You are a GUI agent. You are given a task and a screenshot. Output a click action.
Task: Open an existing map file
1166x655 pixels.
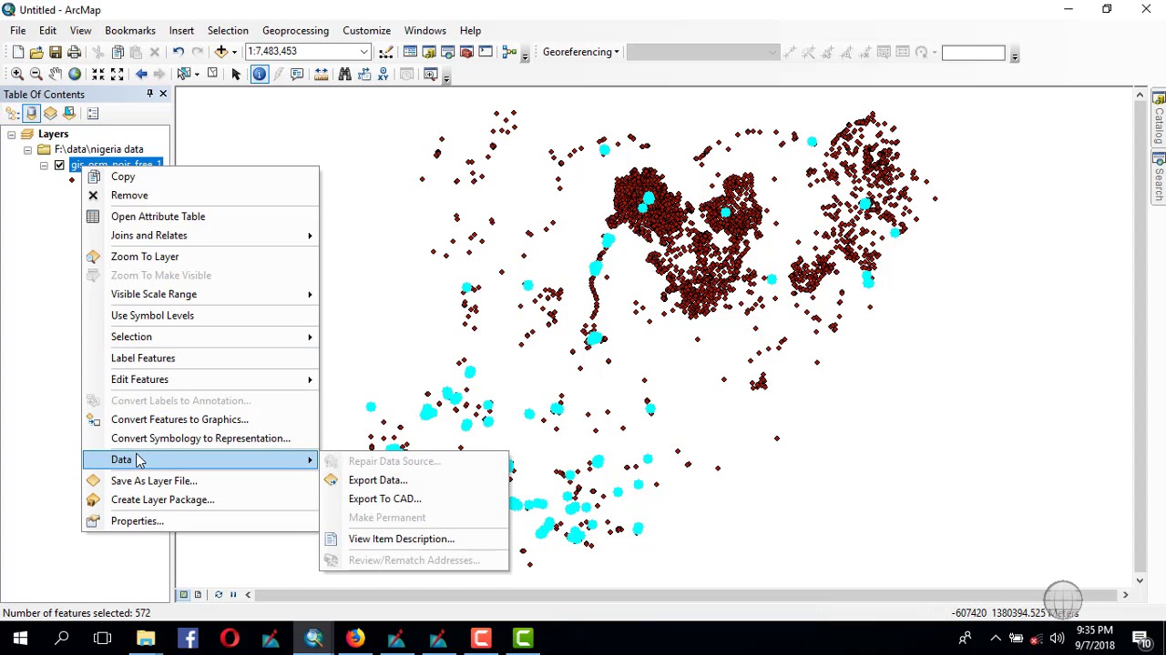pos(36,52)
